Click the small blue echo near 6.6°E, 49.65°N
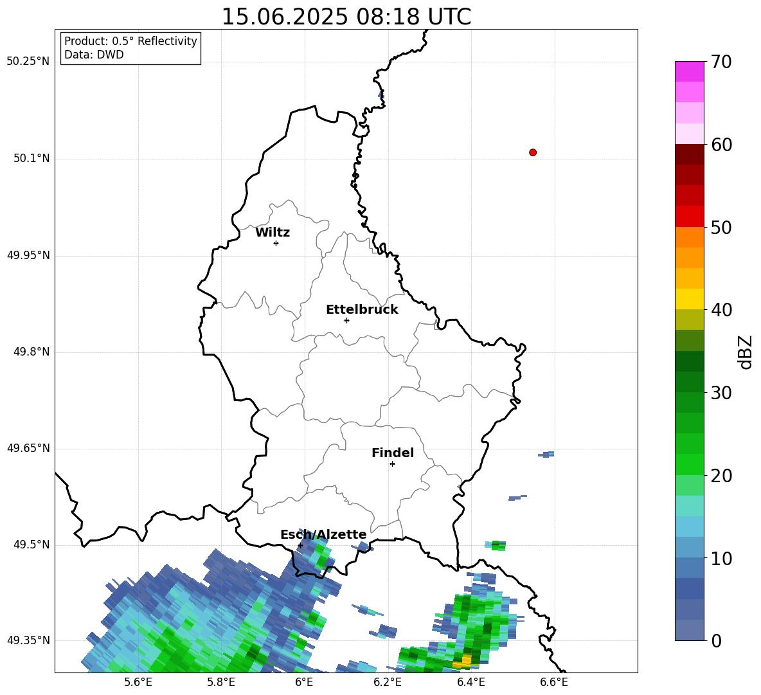 tap(546, 455)
